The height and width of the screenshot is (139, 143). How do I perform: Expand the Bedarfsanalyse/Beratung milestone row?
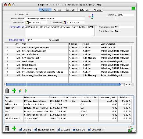tap(7, 48)
